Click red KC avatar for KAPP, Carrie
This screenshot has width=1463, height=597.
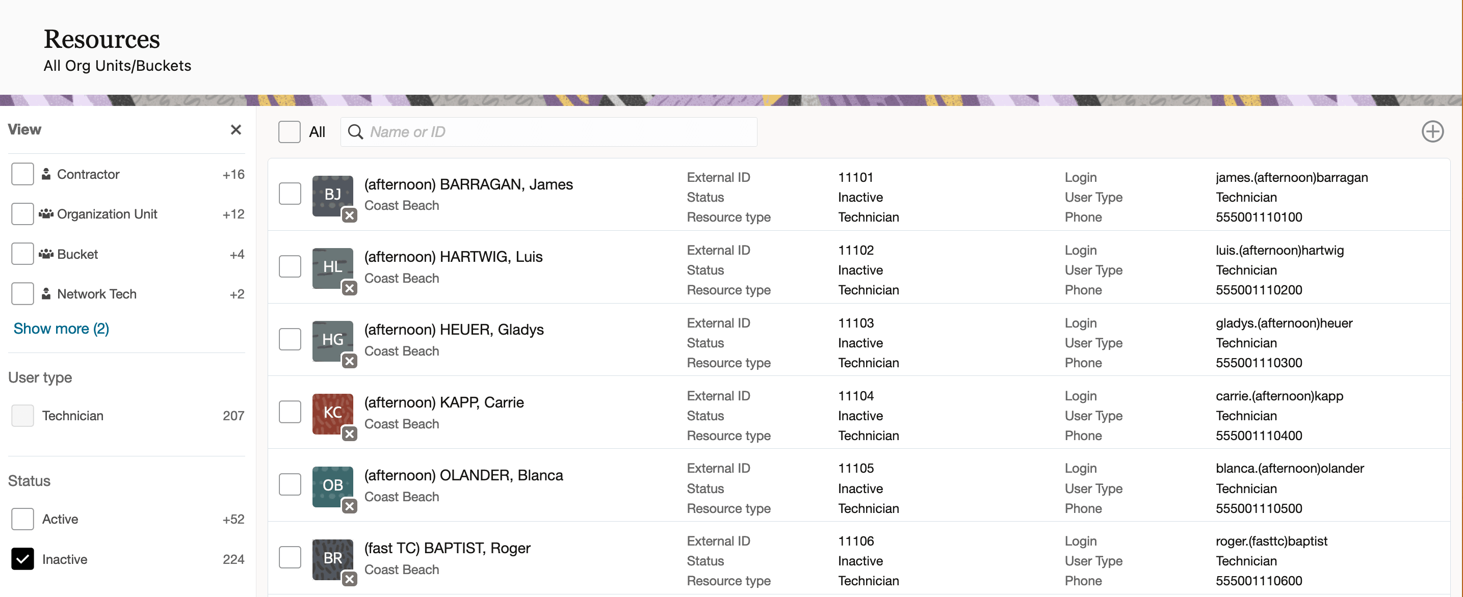[x=332, y=413]
